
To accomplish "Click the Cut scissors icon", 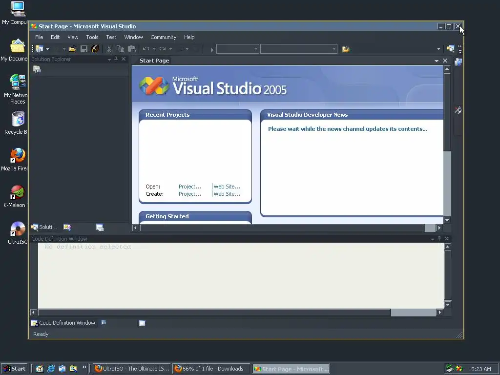I will (109, 49).
